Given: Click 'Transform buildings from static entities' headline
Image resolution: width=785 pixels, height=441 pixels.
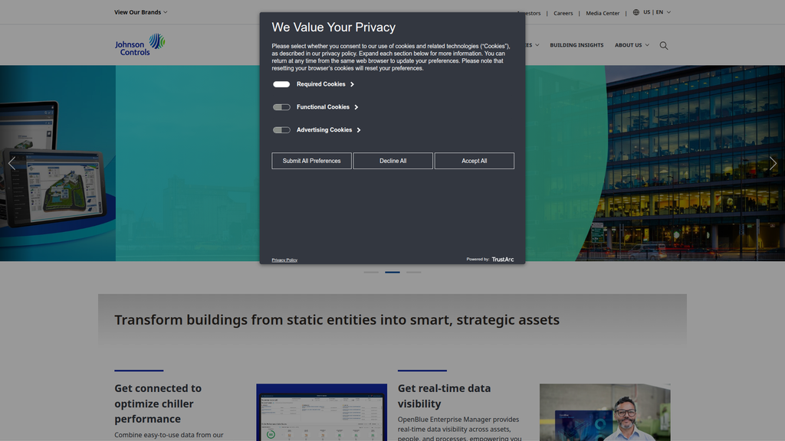Looking at the screenshot, I should (337, 320).
